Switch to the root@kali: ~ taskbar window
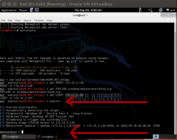177x140 pixels. (x=18, y=137)
